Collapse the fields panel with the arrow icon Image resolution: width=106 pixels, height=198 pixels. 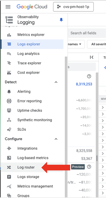[x=92, y=57]
